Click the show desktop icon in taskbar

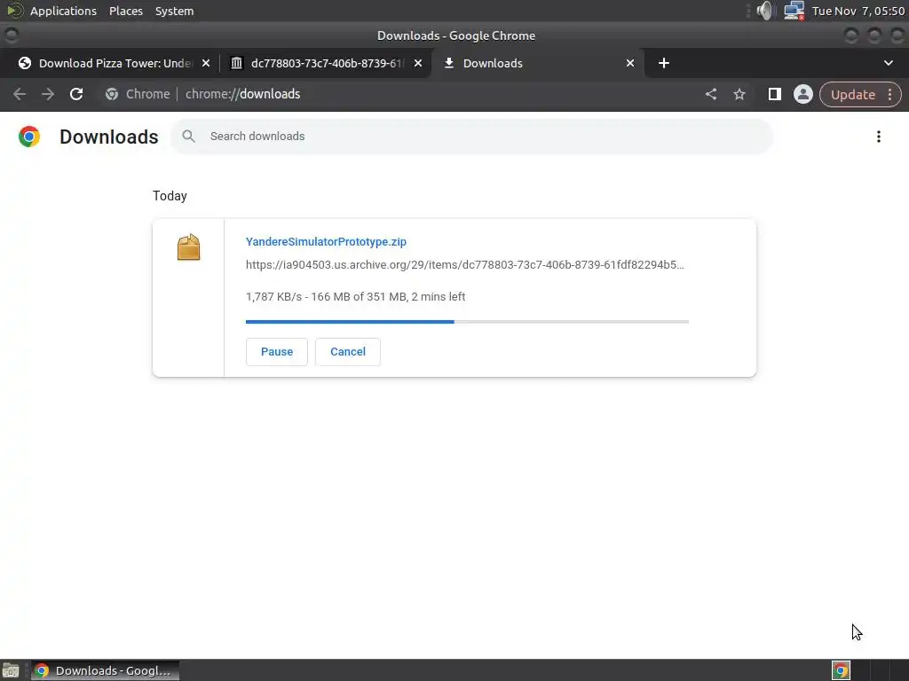10,670
